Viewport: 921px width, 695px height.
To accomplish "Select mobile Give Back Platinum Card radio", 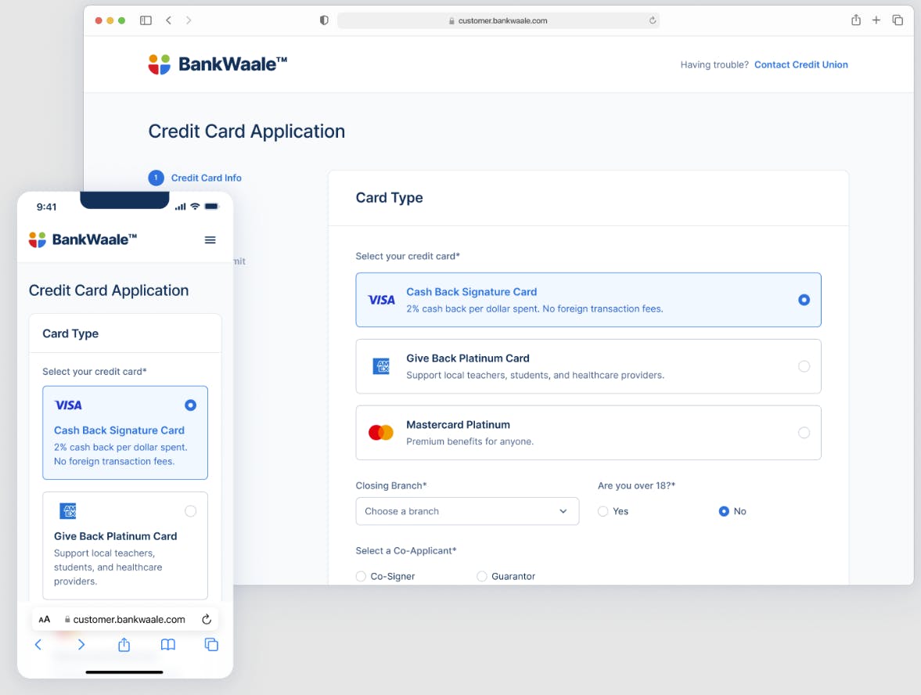I will click(190, 511).
